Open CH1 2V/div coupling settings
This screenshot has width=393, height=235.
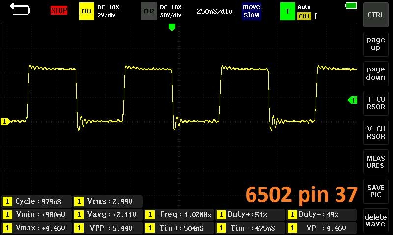[108, 11]
